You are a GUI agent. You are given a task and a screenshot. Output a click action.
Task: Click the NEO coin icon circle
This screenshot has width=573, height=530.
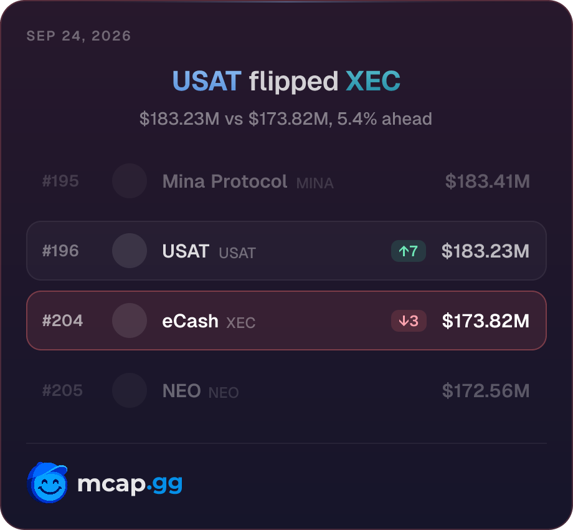130,390
